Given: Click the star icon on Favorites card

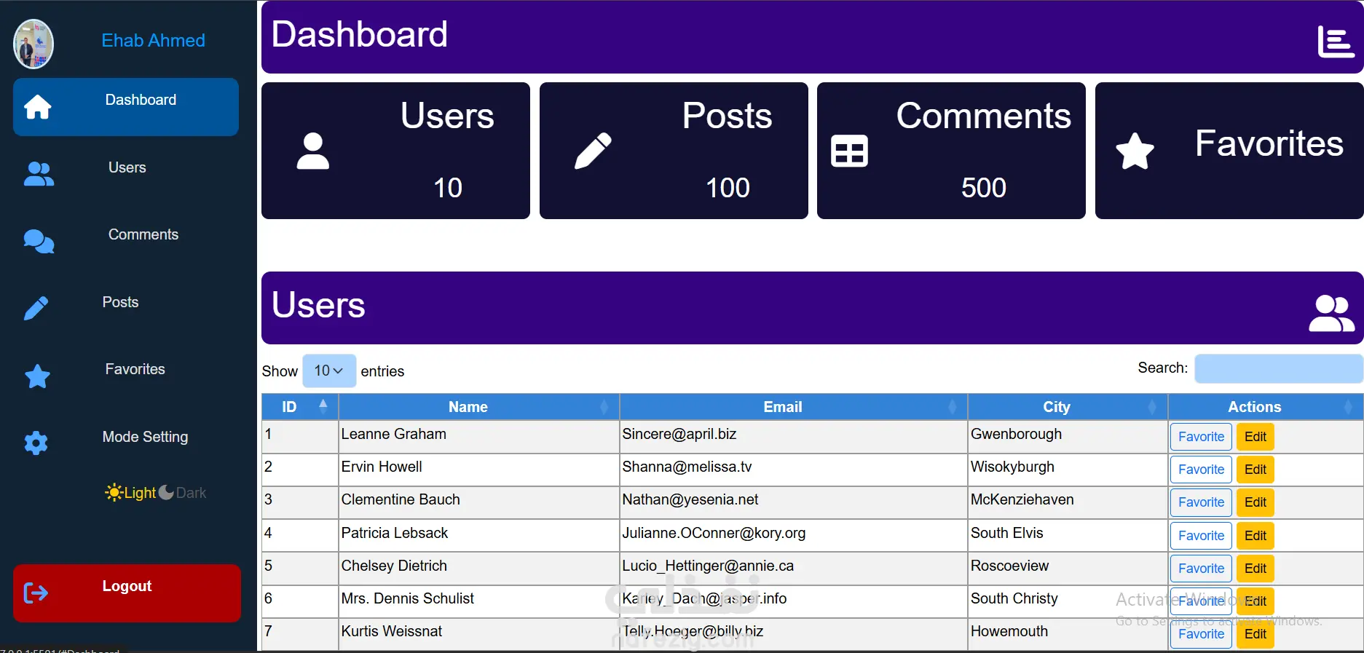Looking at the screenshot, I should click(1135, 151).
